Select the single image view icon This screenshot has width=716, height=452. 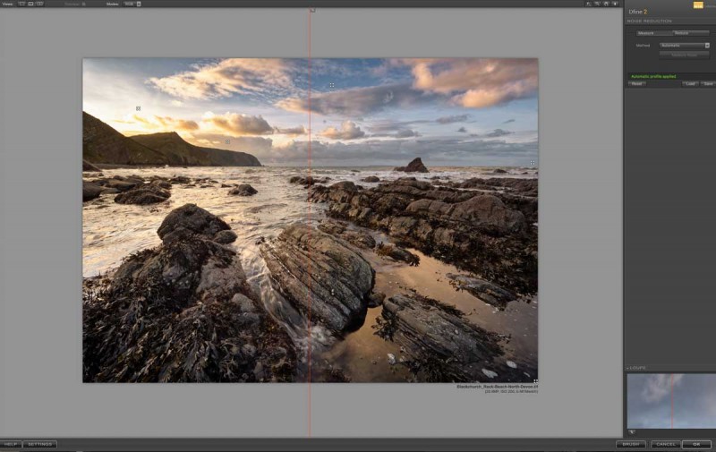click(21, 4)
